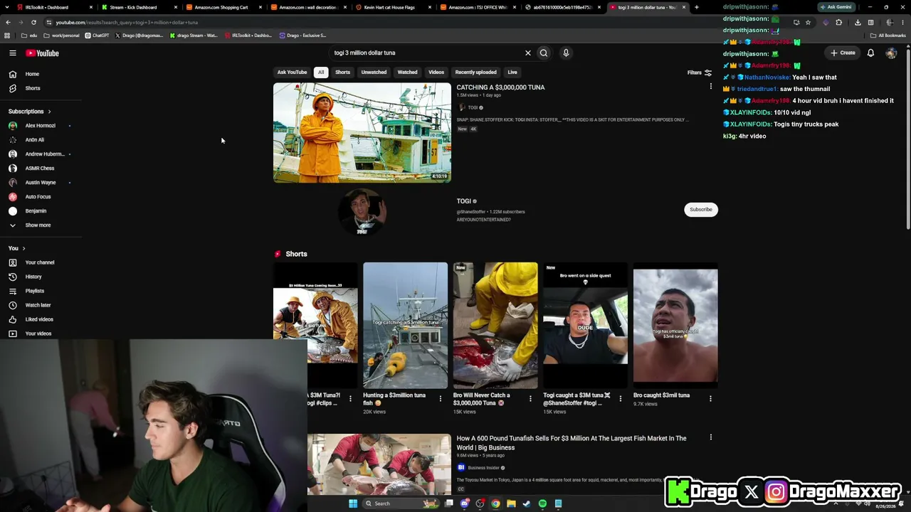Screen dimensions: 911x512
Task: Open the Auto Focus channel avatar
Action: point(13,197)
